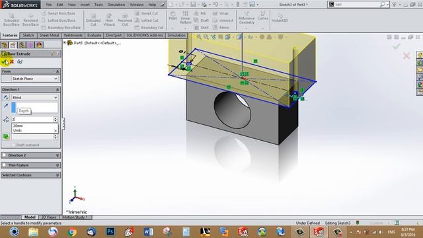Select the Shell tool
Image resolution: width=423 pixels, height=238 pixels.
(x=201, y=28)
